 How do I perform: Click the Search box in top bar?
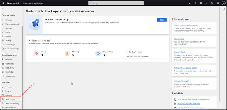click(x=116, y=3)
